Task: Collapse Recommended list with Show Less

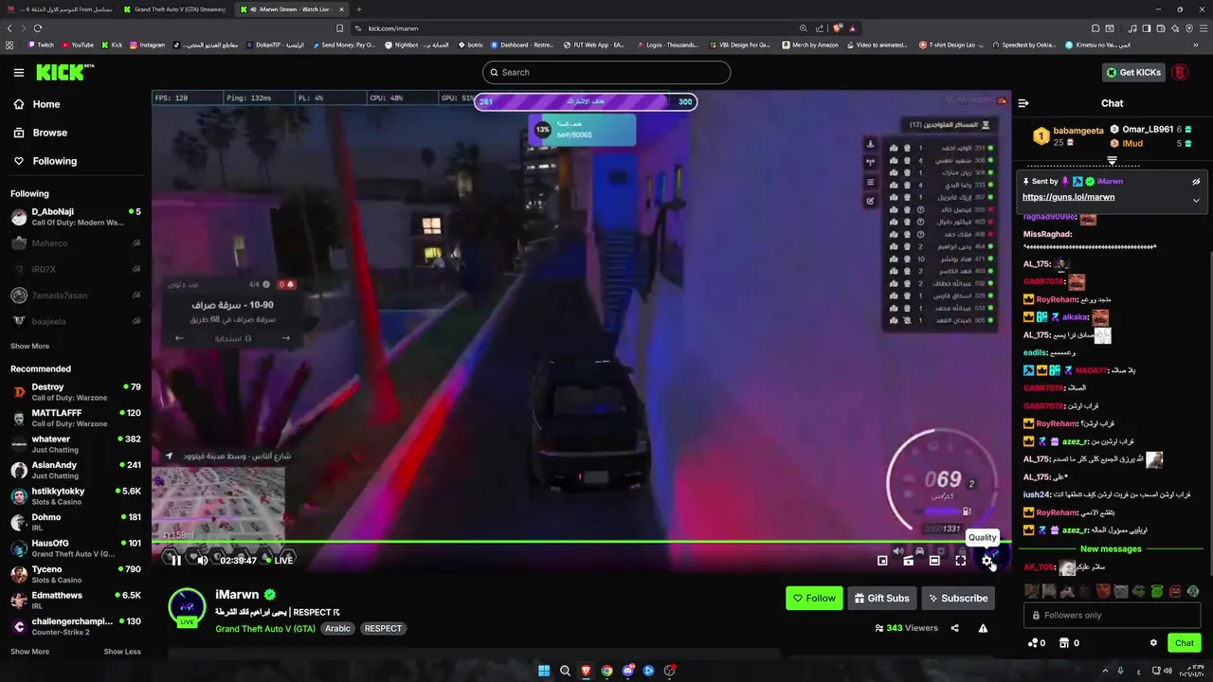Action: click(122, 652)
